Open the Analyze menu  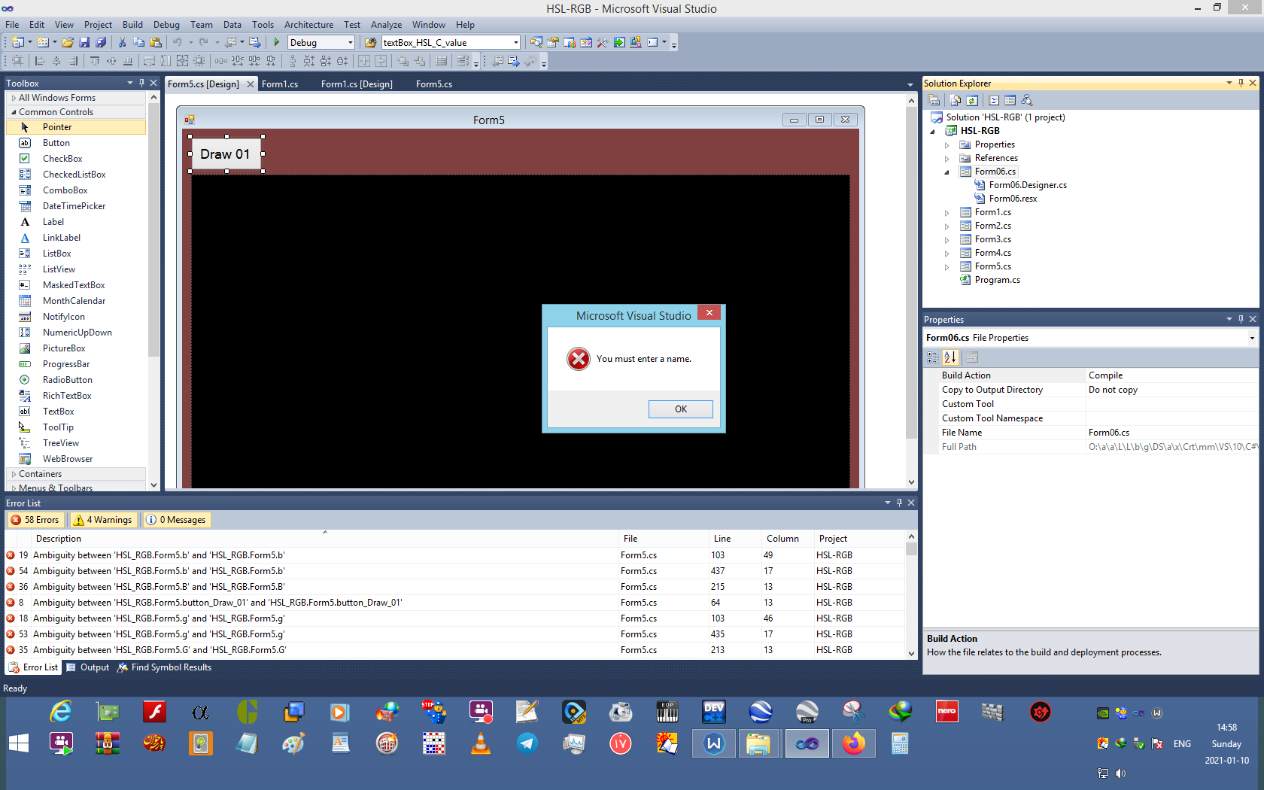[386, 24]
